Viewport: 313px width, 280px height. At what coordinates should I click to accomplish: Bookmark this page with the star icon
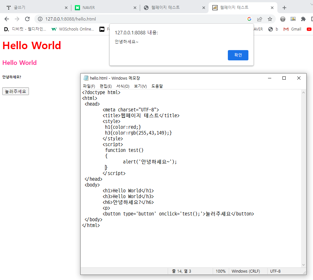(x=270, y=19)
